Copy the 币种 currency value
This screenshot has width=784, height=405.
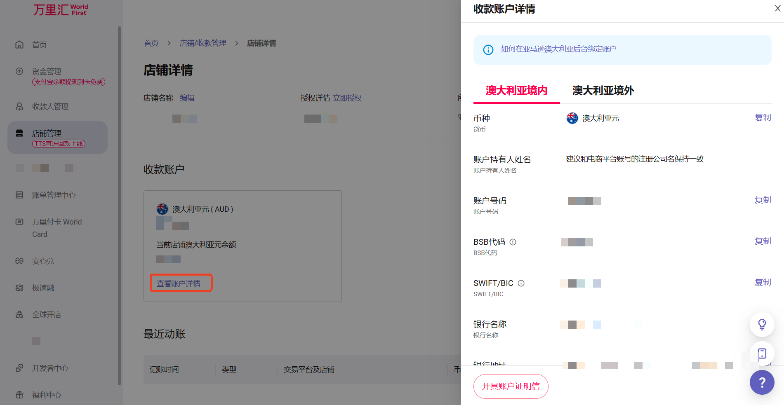(x=763, y=118)
